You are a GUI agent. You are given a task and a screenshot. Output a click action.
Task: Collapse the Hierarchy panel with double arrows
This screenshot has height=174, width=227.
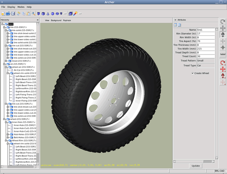[x=37, y=20]
